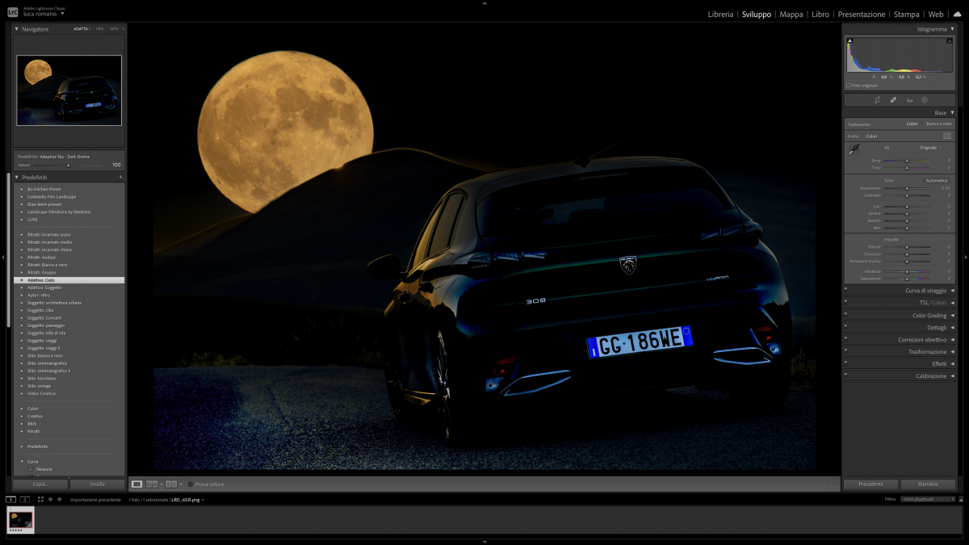Collapse the Navigatore panel

point(17,29)
